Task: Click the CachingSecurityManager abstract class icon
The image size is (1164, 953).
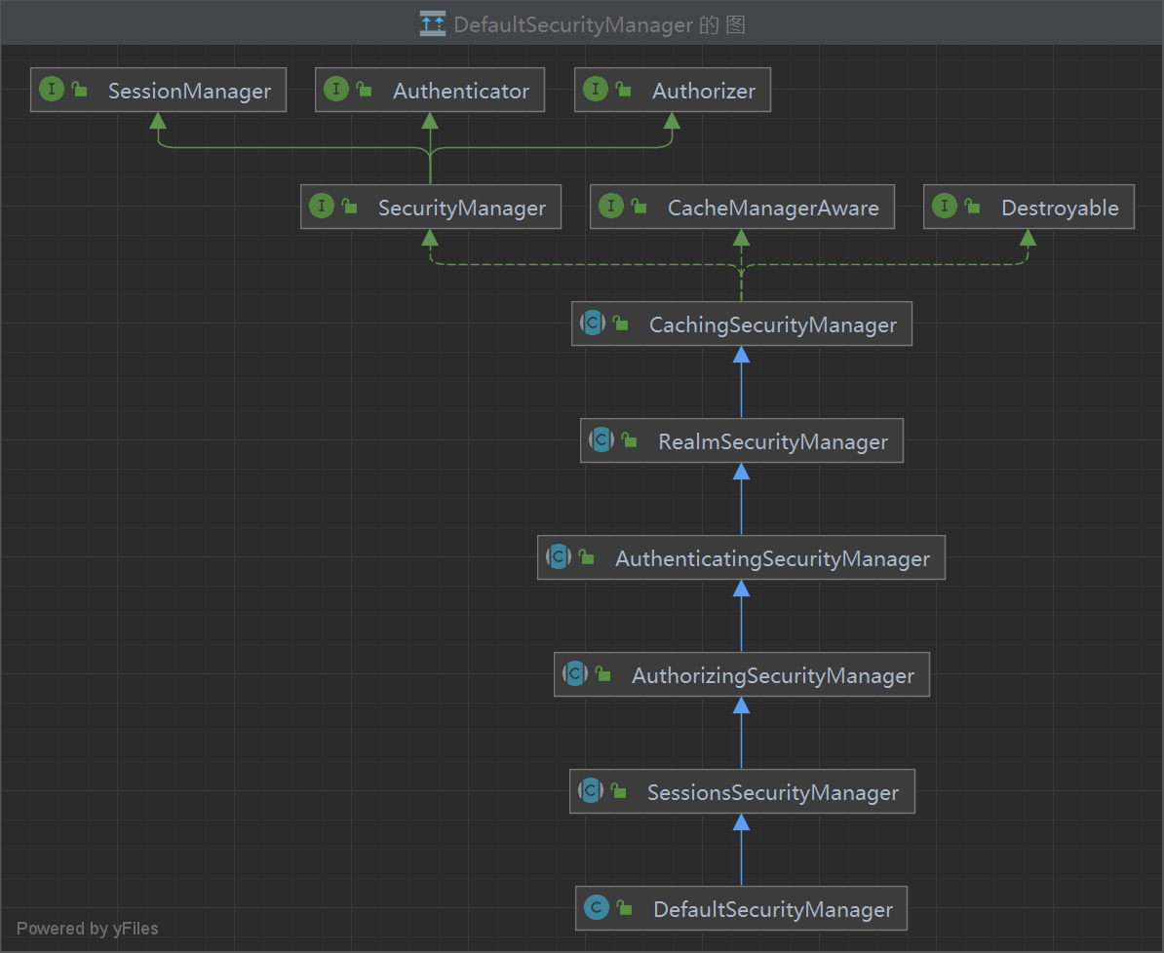Action: click(x=592, y=324)
